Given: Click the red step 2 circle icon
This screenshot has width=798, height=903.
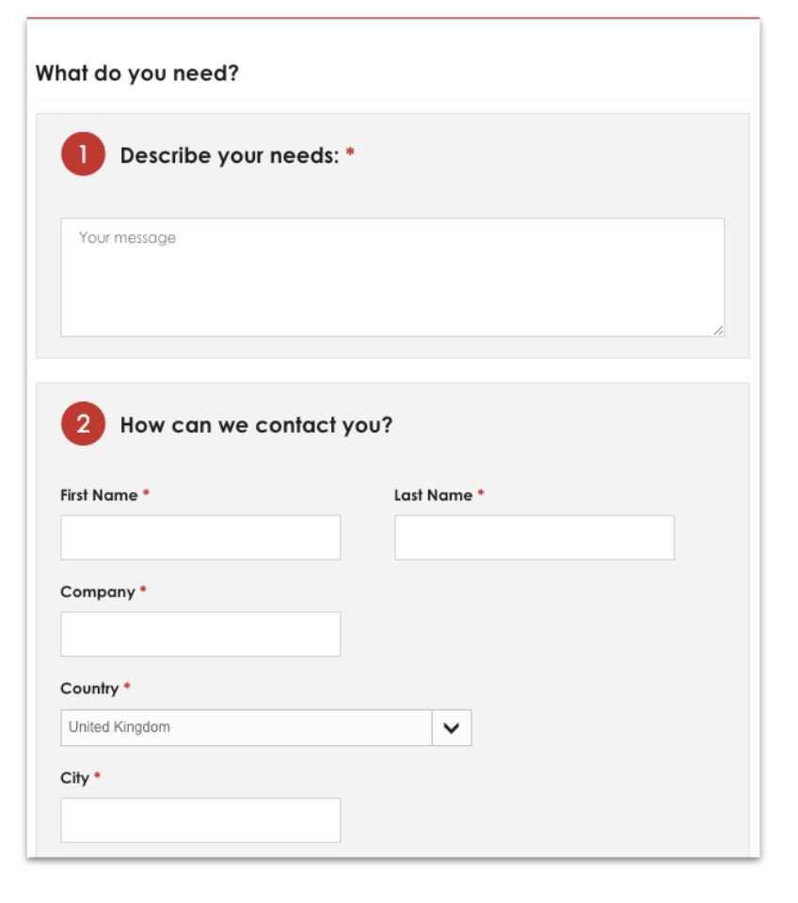Looking at the screenshot, I should (x=83, y=424).
